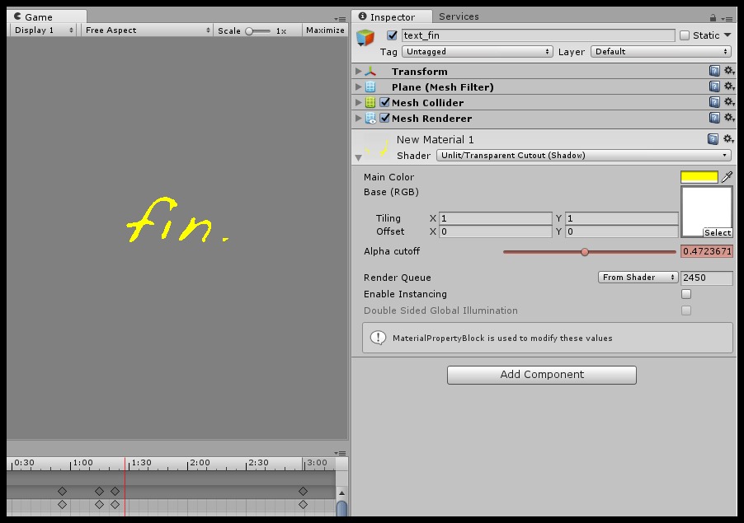Open the Mesh Collider settings gear
The width and height of the screenshot is (744, 523).
[728, 102]
